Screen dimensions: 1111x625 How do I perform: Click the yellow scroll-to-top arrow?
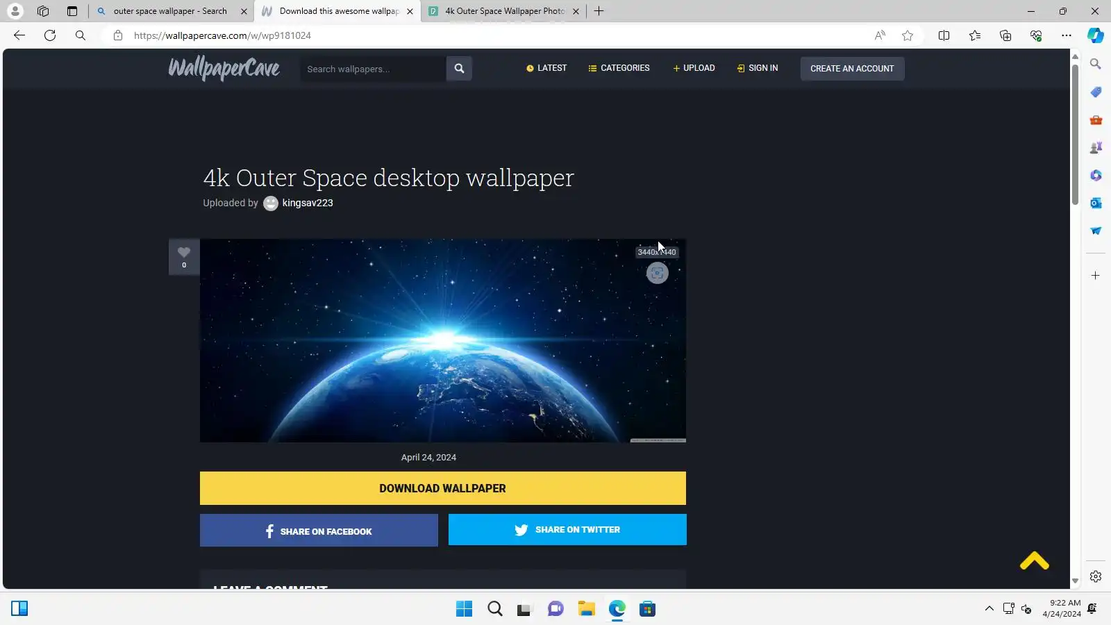pyautogui.click(x=1034, y=560)
